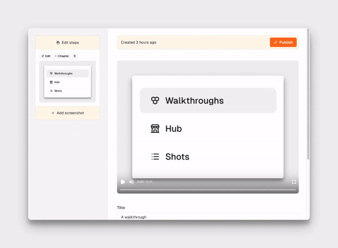Click the Hub storefront icon in the preview
Image resolution: width=338 pixels, height=248 pixels.
tap(155, 129)
